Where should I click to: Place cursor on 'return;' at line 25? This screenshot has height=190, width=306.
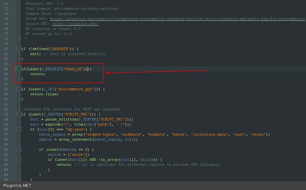tap(38, 74)
